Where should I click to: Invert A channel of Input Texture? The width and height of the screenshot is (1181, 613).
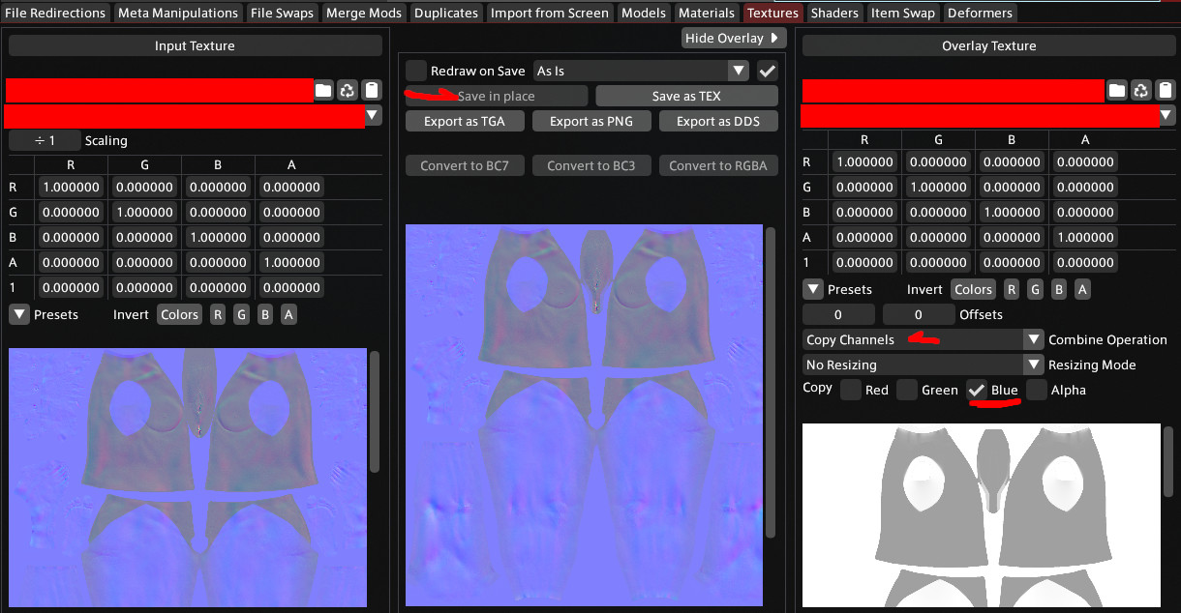(288, 314)
